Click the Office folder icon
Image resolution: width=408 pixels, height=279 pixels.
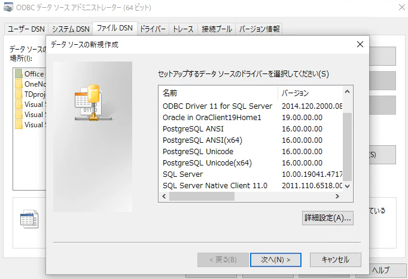tap(19, 73)
